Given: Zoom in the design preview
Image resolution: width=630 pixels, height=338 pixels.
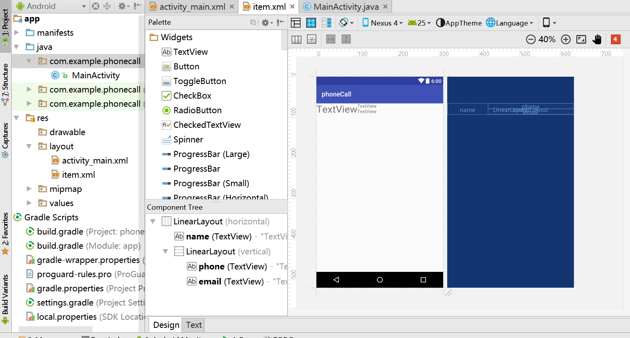Looking at the screenshot, I should pyautogui.click(x=566, y=39).
